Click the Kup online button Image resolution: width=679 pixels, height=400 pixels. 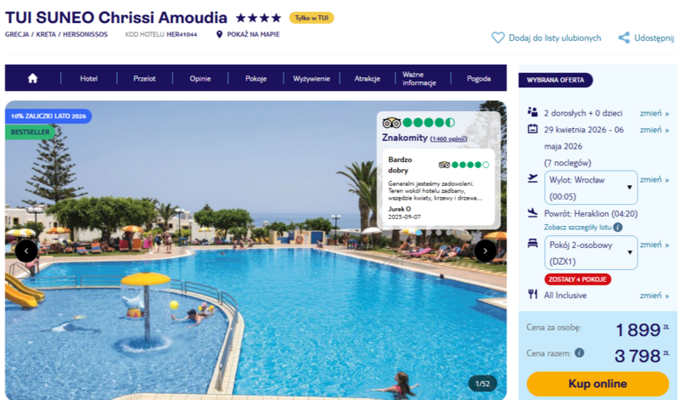pyautogui.click(x=598, y=384)
